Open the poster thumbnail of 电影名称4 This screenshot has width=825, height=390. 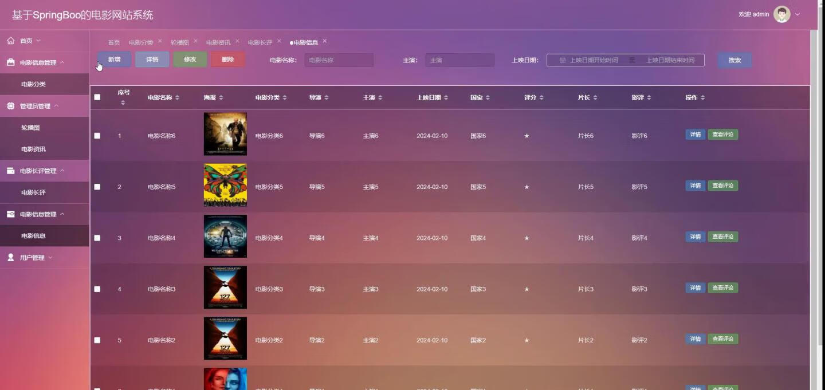click(x=225, y=236)
